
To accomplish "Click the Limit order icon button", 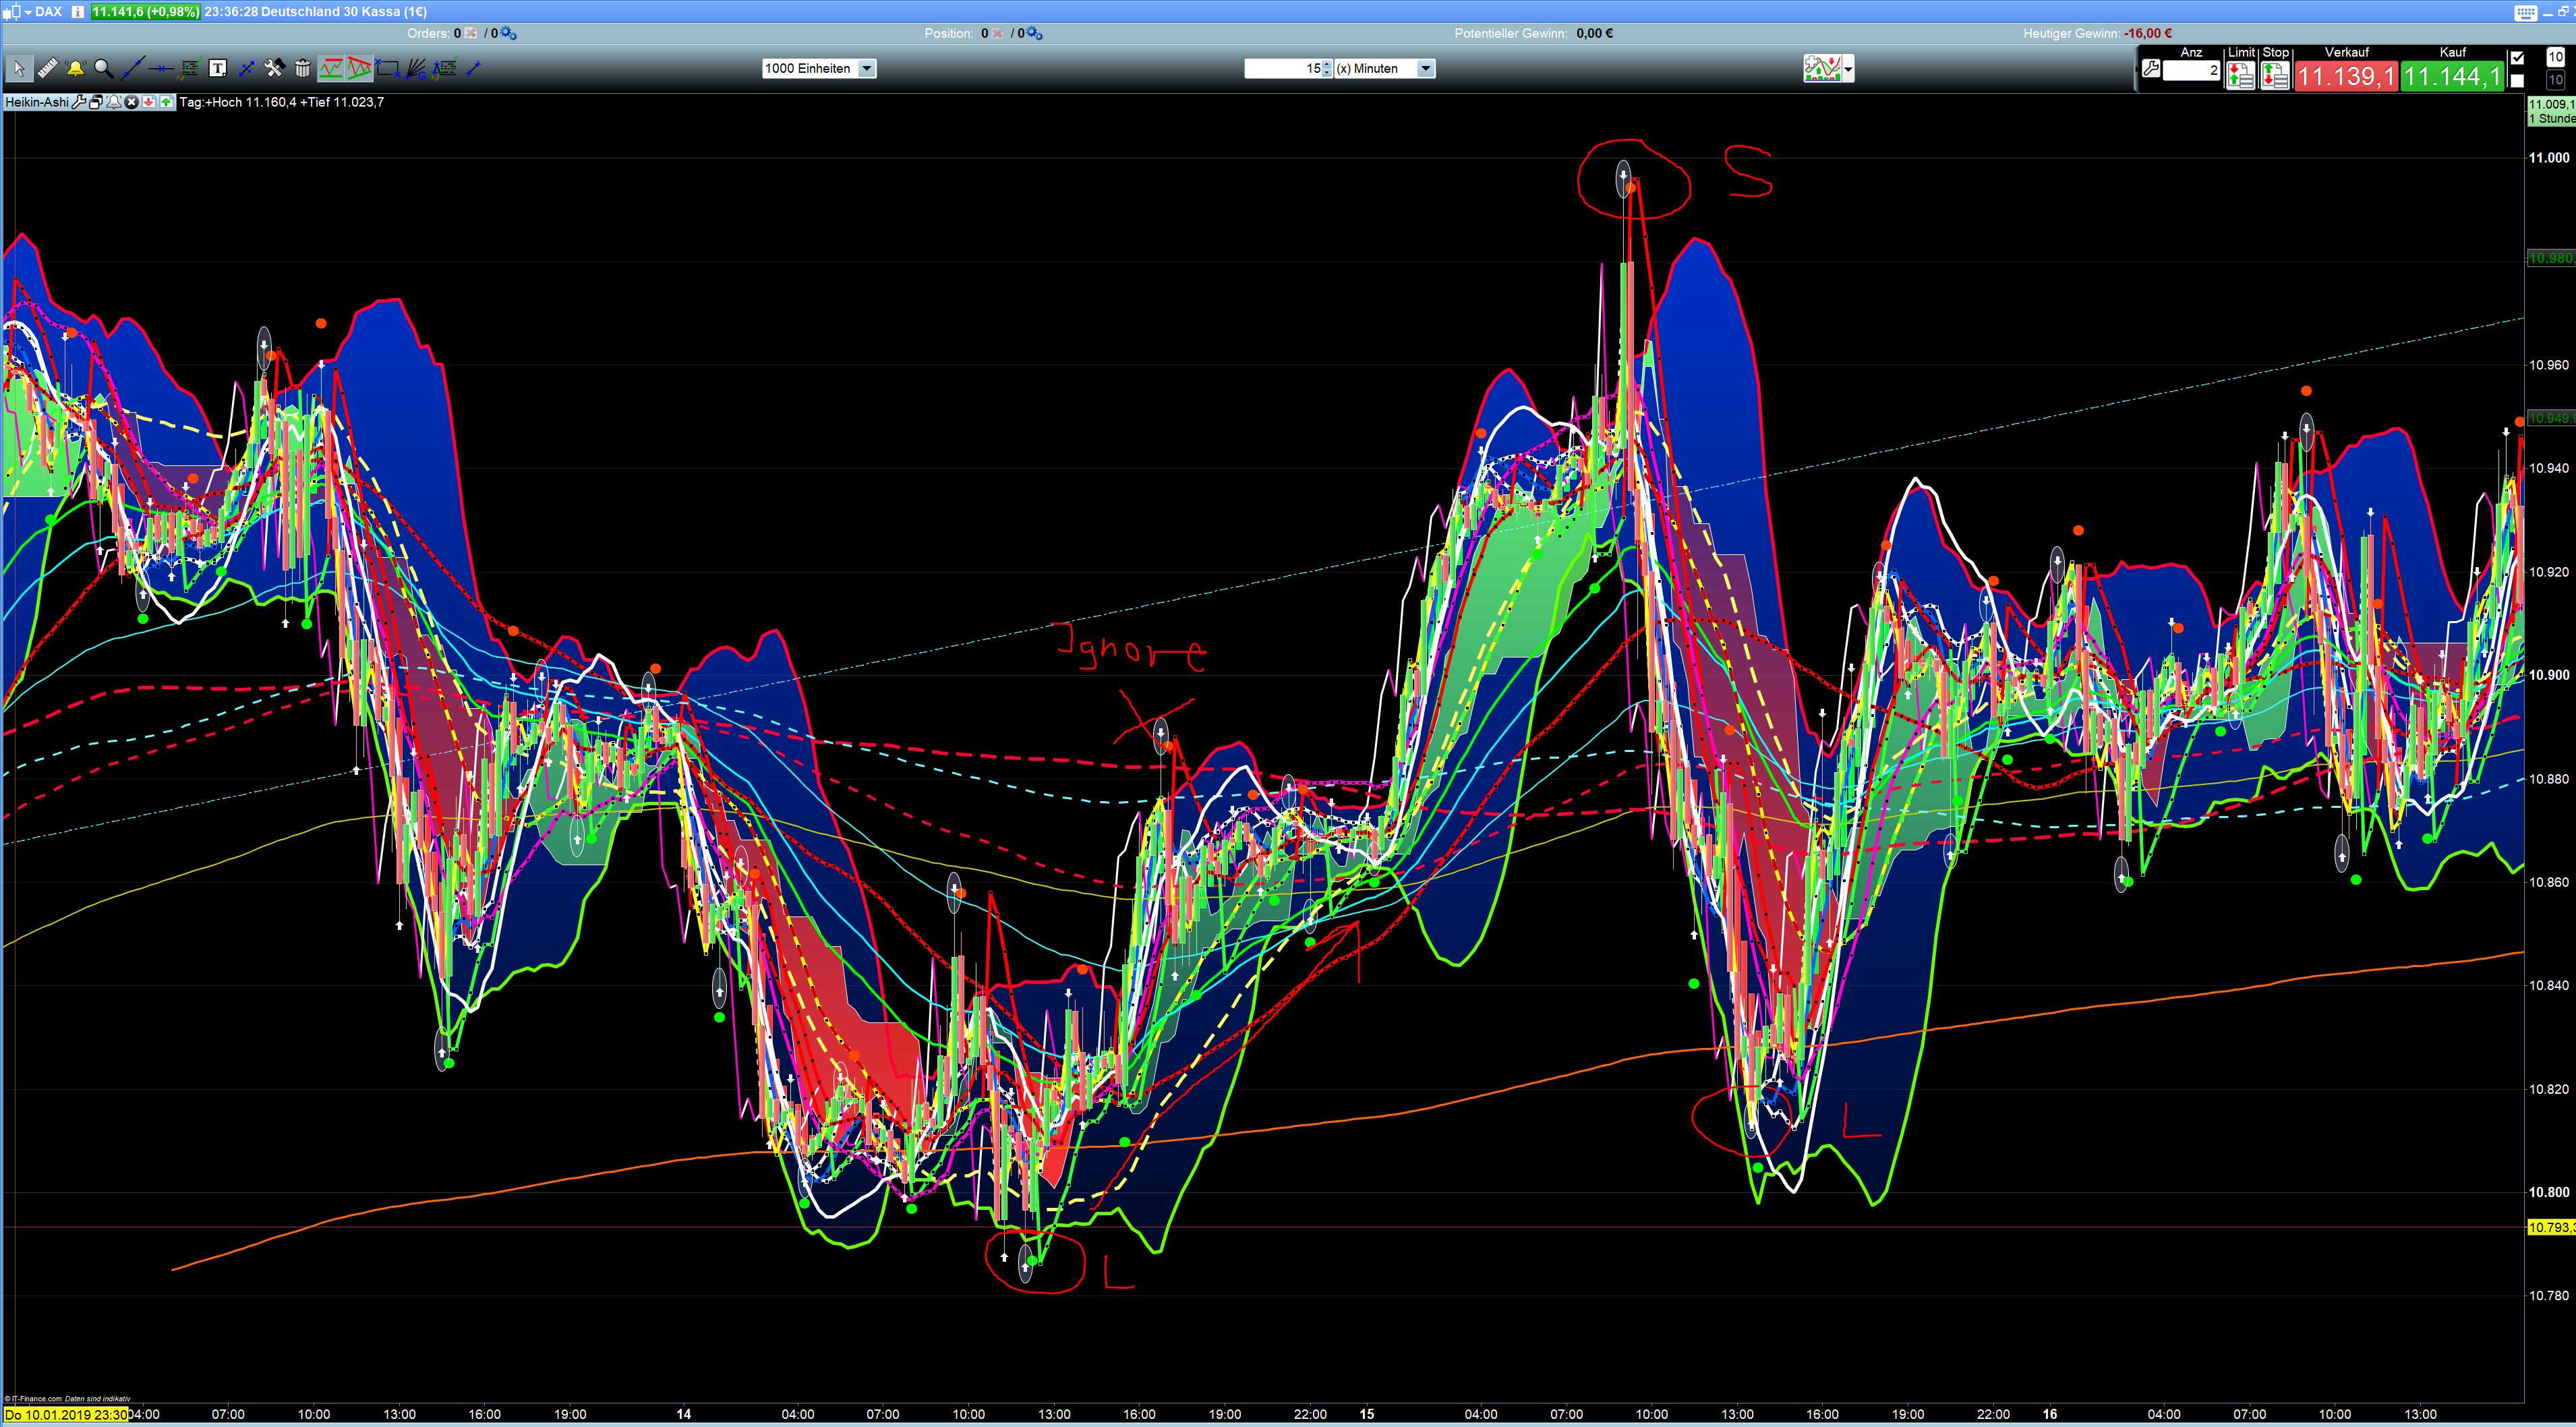I will (2240, 76).
